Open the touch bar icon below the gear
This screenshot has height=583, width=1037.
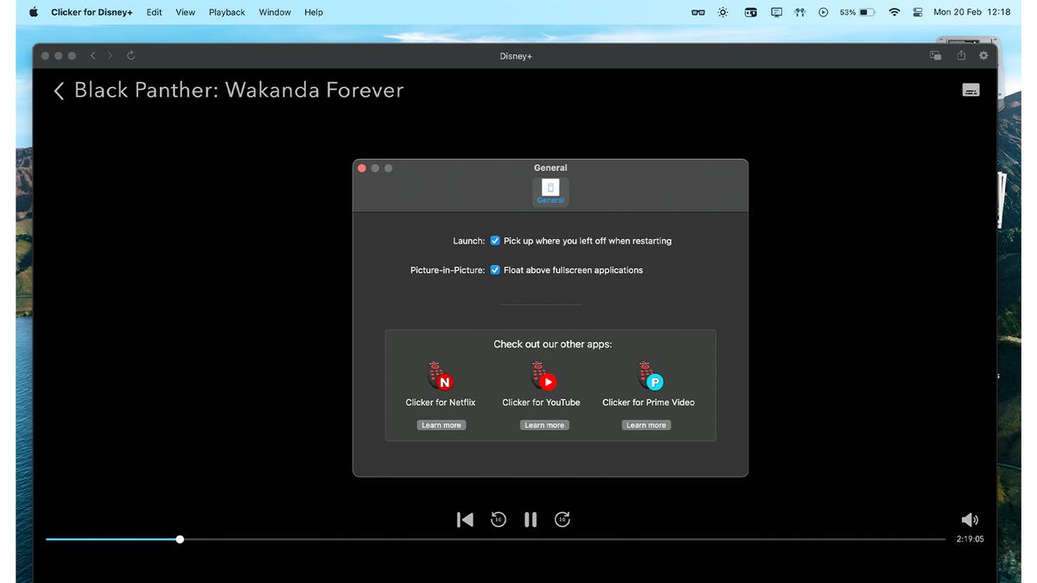coord(970,89)
